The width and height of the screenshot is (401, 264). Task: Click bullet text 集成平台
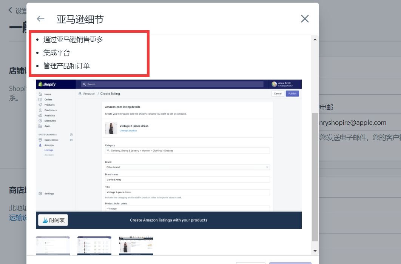(x=57, y=53)
